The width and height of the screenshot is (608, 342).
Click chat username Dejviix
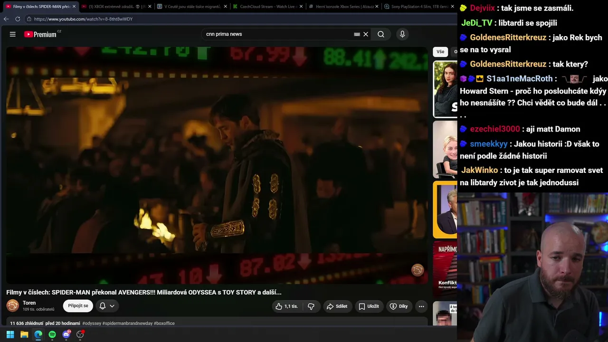click(482, 8)
